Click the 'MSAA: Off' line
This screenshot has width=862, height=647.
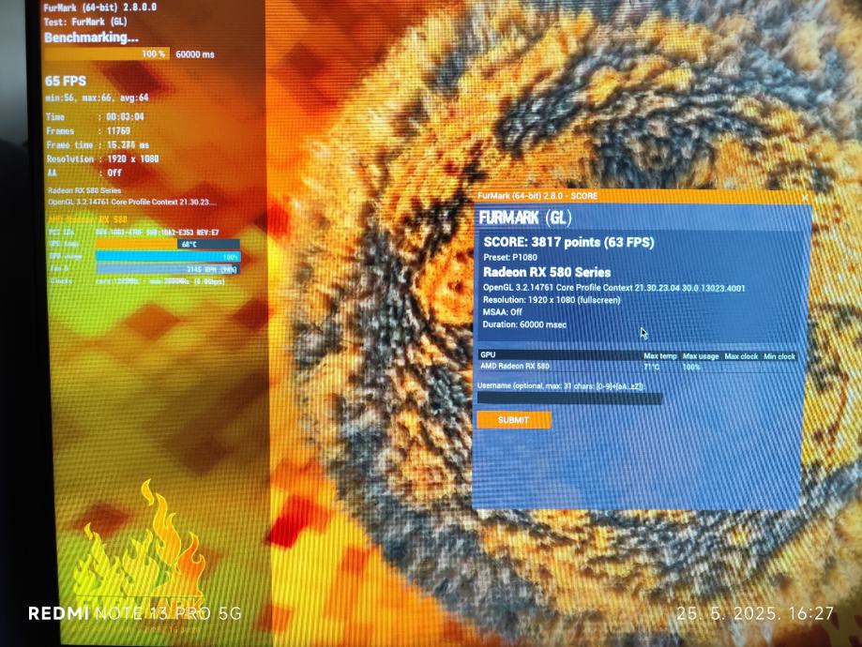[x=502, y=312]
